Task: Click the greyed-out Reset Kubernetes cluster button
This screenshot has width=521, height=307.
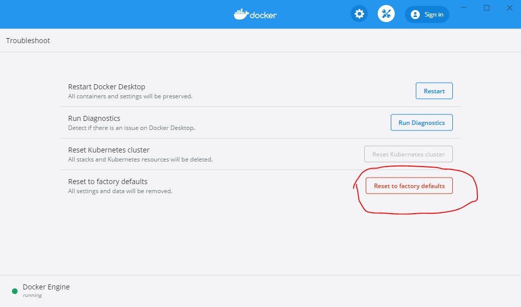Action: pos(408,154)
